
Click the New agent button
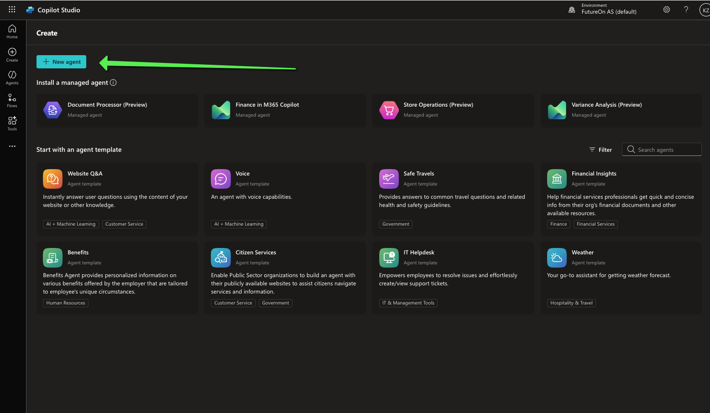tap(62, 62)
